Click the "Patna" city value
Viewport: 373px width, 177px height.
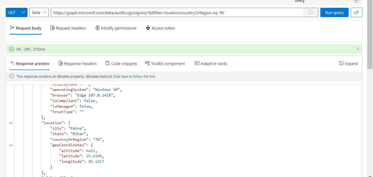coord(76,128)
